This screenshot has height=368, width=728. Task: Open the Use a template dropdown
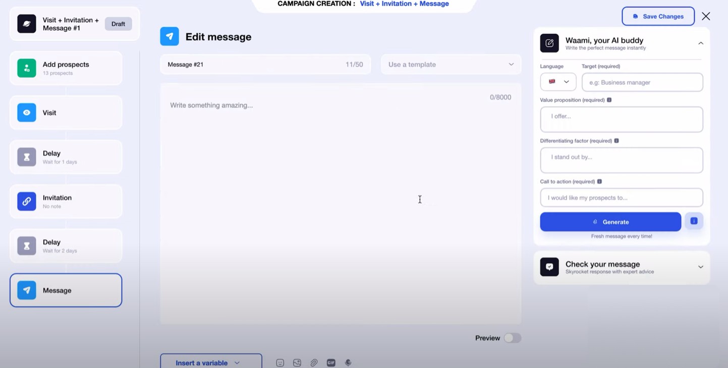pos(451,64)
